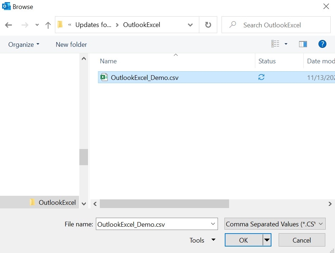Sort files by the Name column

(x=108, y=61)
